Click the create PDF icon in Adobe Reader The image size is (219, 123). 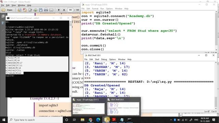(20, 10)
